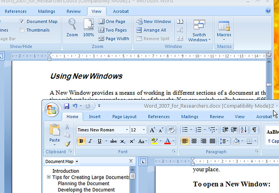Open Document Map pane dropdown
This screenshot has height=193, width=279.
click(x=77, y=161)
